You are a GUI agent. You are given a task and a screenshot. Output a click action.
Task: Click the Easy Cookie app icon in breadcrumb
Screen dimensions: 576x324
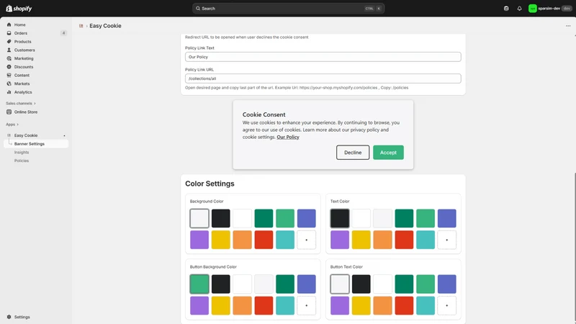[81, 26]
